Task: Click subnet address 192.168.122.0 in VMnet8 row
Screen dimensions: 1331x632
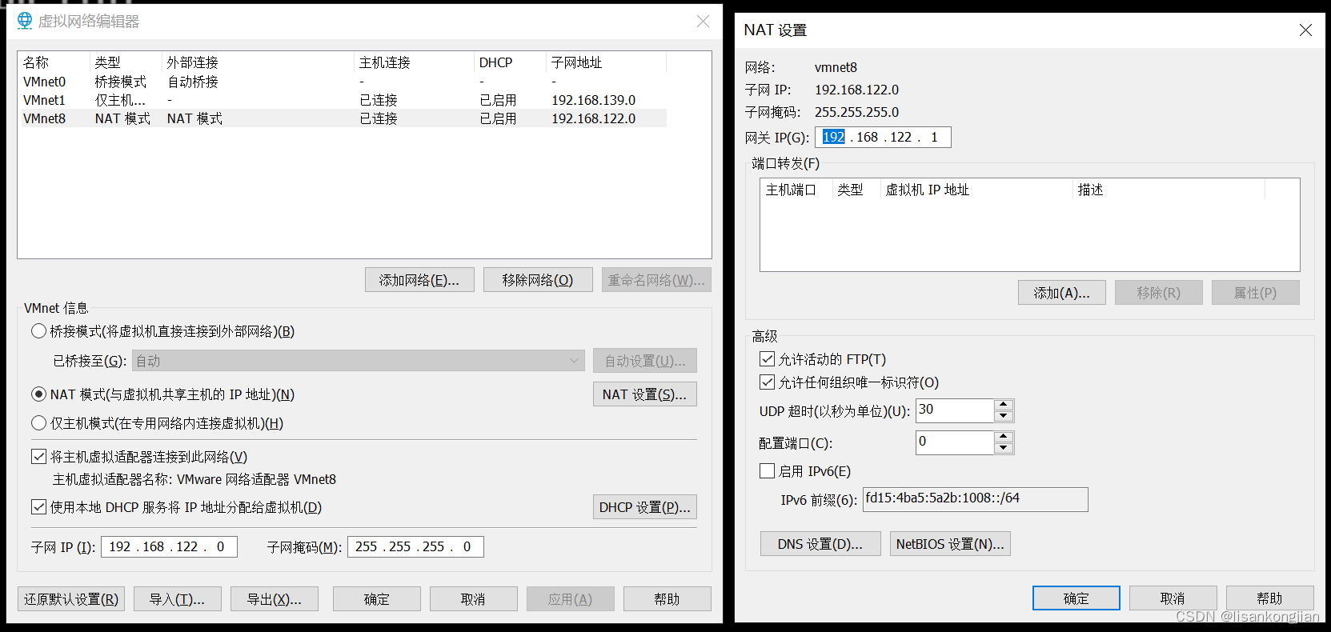Action: (593, 118)
